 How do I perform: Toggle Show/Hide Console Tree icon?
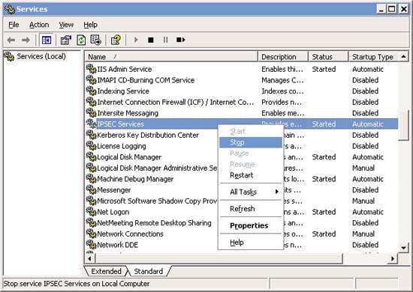click(x=47, y=40)
